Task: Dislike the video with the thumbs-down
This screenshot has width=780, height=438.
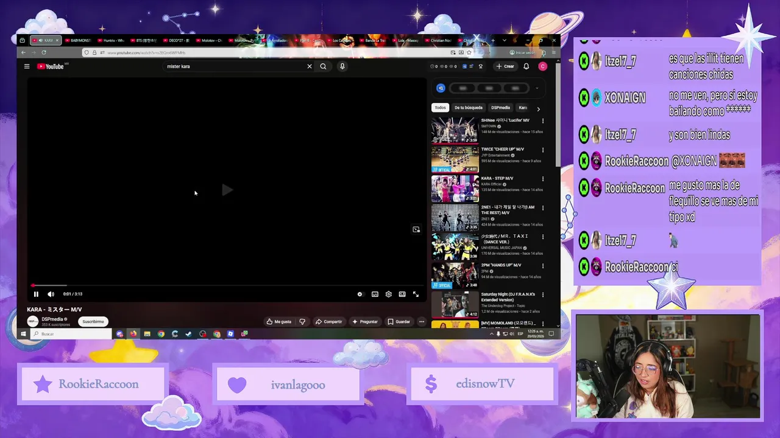Action: coord(302,321)
